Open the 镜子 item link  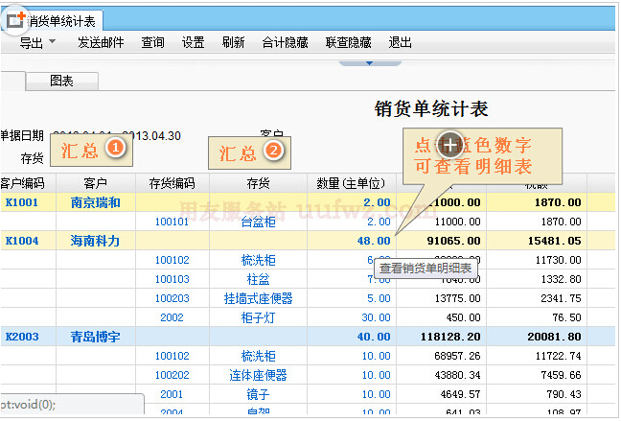click(258, 394)
